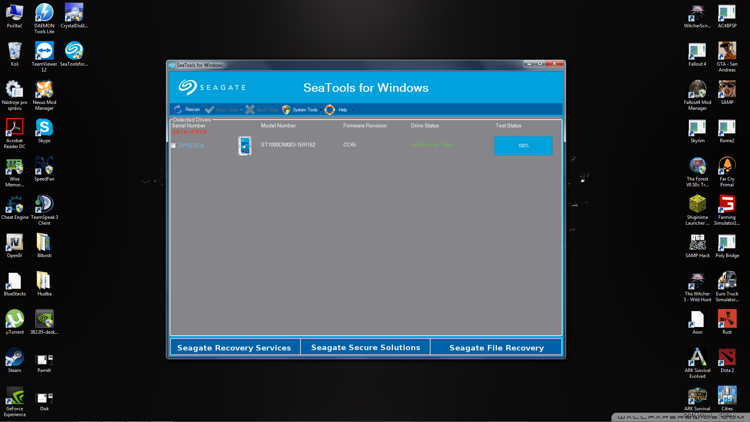
Task: Click the Help lifebuoy icon
Action: tap(330, 110)
